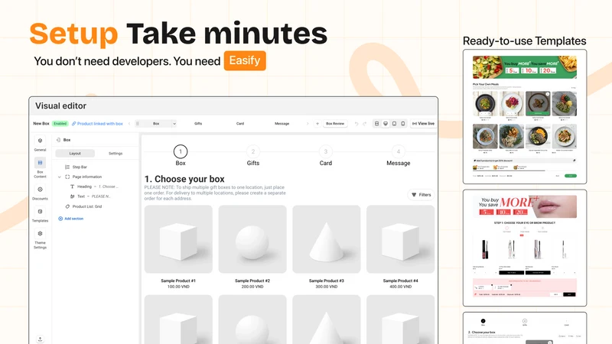The image size is (612, 344).
Task: Select the first device layout view icon
Action: click(x=376, y=124)
